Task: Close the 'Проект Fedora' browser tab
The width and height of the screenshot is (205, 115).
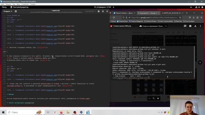Action: (135, 13)
